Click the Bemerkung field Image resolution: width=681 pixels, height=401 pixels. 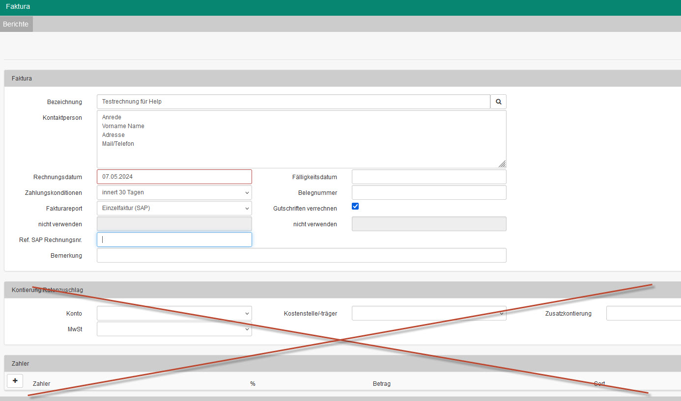pyautogui.click(x=302, y=255)
